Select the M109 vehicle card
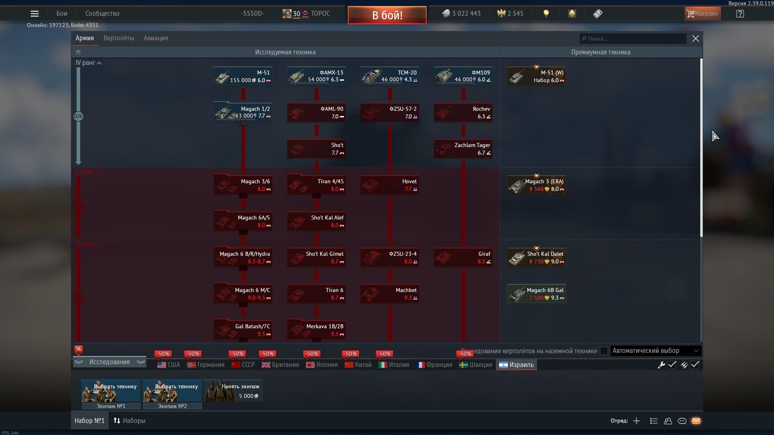Screen dimensions: 774x435 click(x=463, y=76)
